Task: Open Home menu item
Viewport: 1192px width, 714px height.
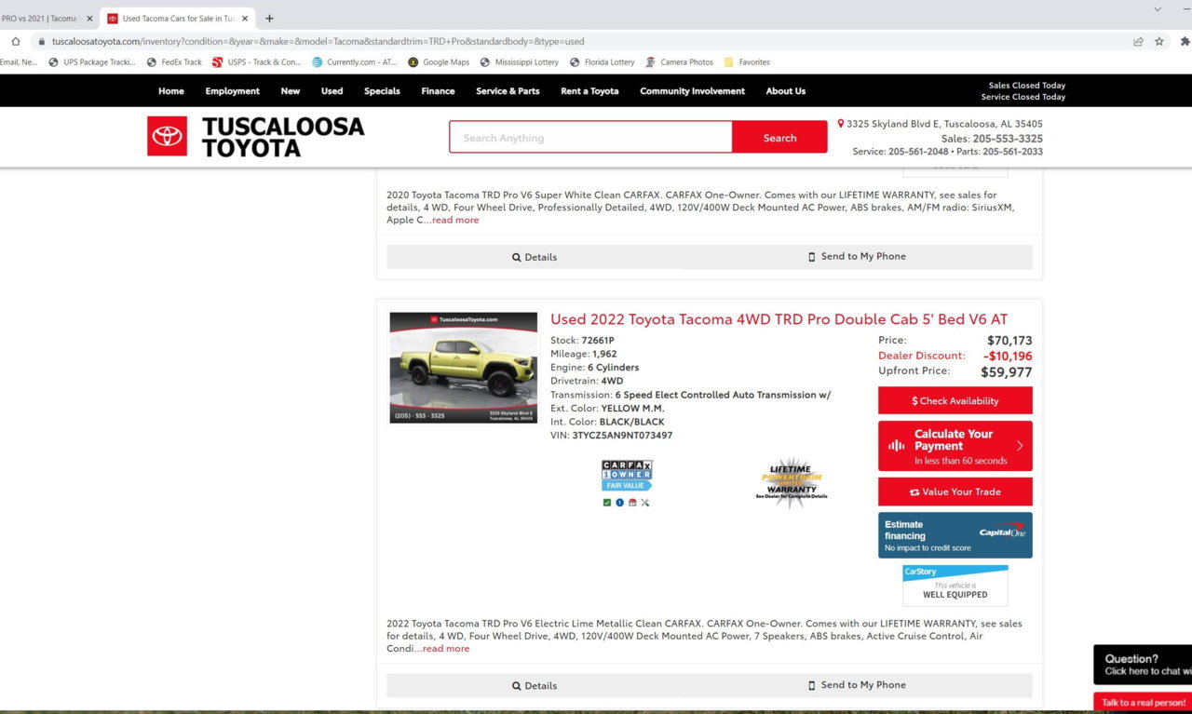Action: (x=171, y=91)
